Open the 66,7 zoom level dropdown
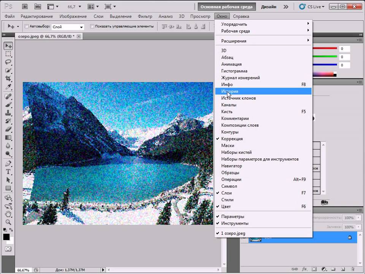The height and width of the screenshot is (274, 365). 71,6
